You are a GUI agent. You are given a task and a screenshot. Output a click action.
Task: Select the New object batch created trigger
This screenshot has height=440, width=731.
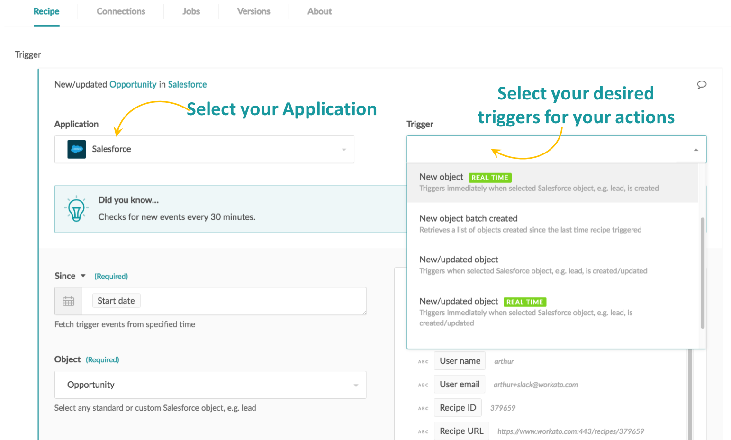[468, 218]
